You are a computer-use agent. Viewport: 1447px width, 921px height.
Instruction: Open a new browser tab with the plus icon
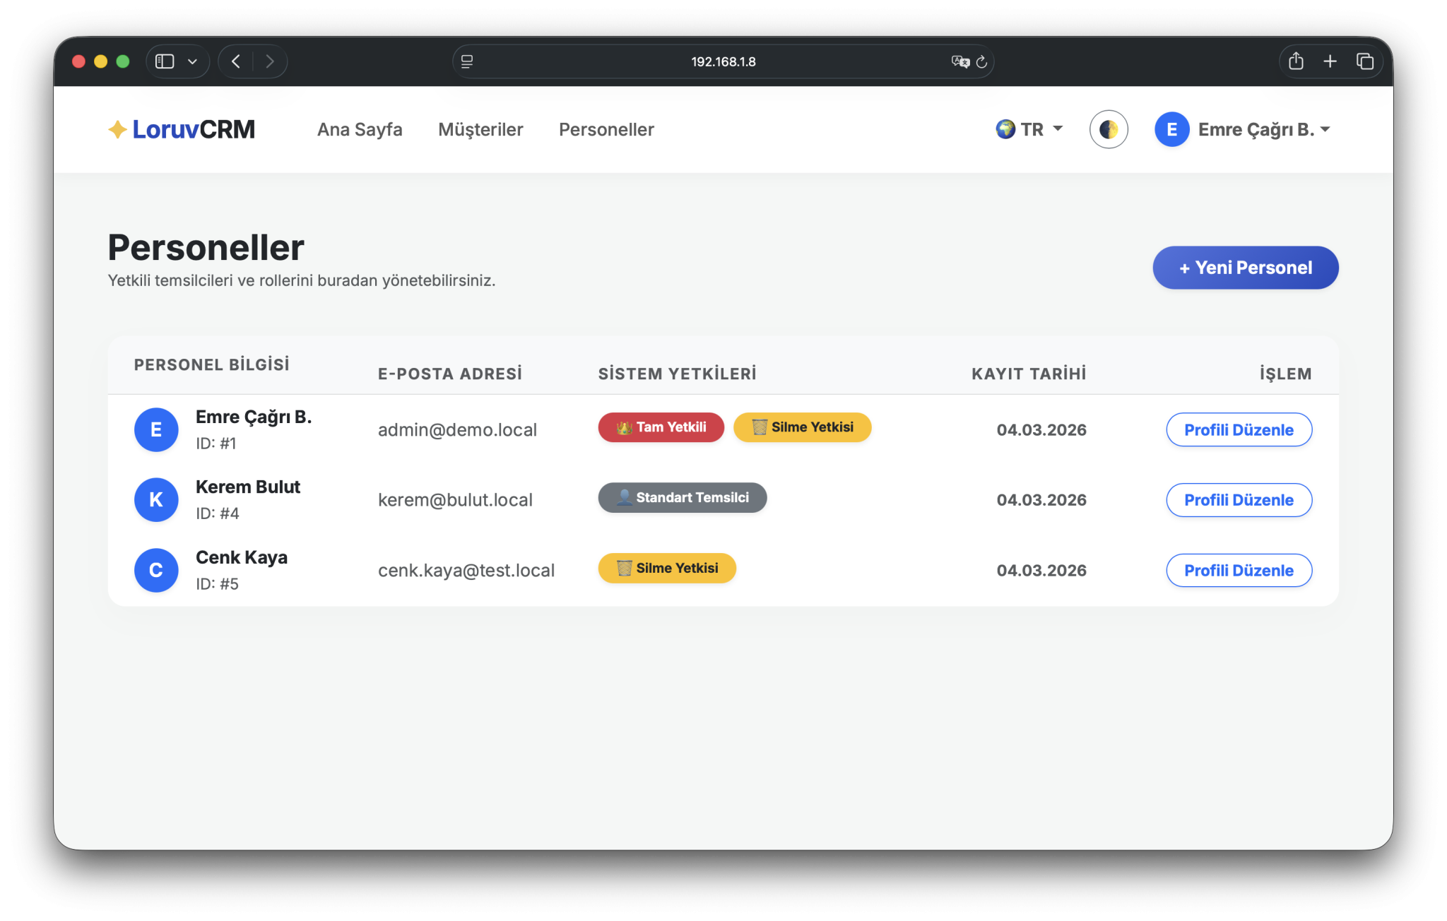pyautogui.click(x=1330, y=61)
